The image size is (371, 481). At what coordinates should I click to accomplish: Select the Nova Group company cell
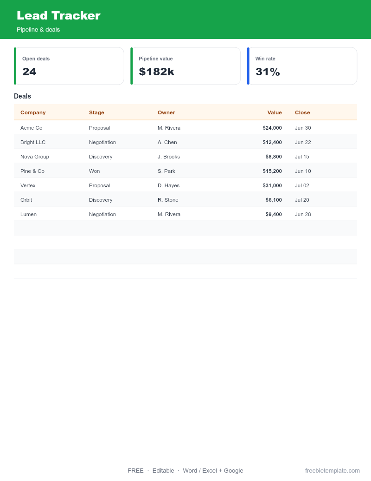(35, 157)
